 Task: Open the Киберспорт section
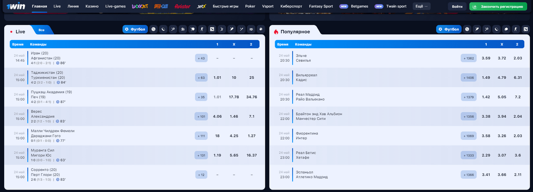pyautogui.click(x=291, y=7)
